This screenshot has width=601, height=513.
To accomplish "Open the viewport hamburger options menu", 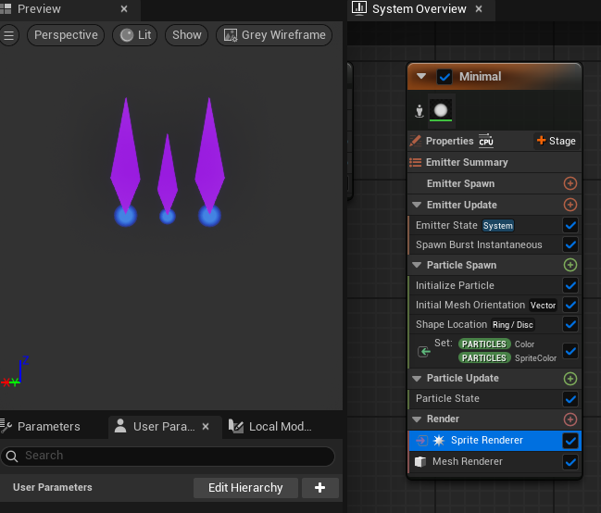I will [x=9, y=35].
